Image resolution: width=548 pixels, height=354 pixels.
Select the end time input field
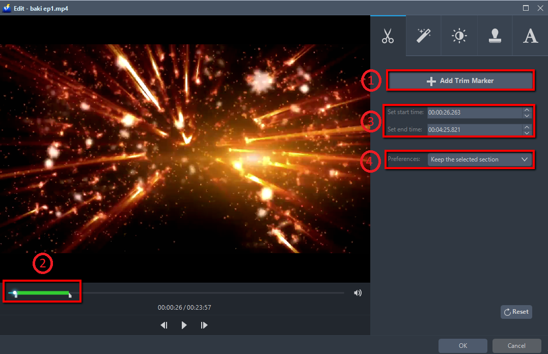pyautogui.click(x=474, y=129)
